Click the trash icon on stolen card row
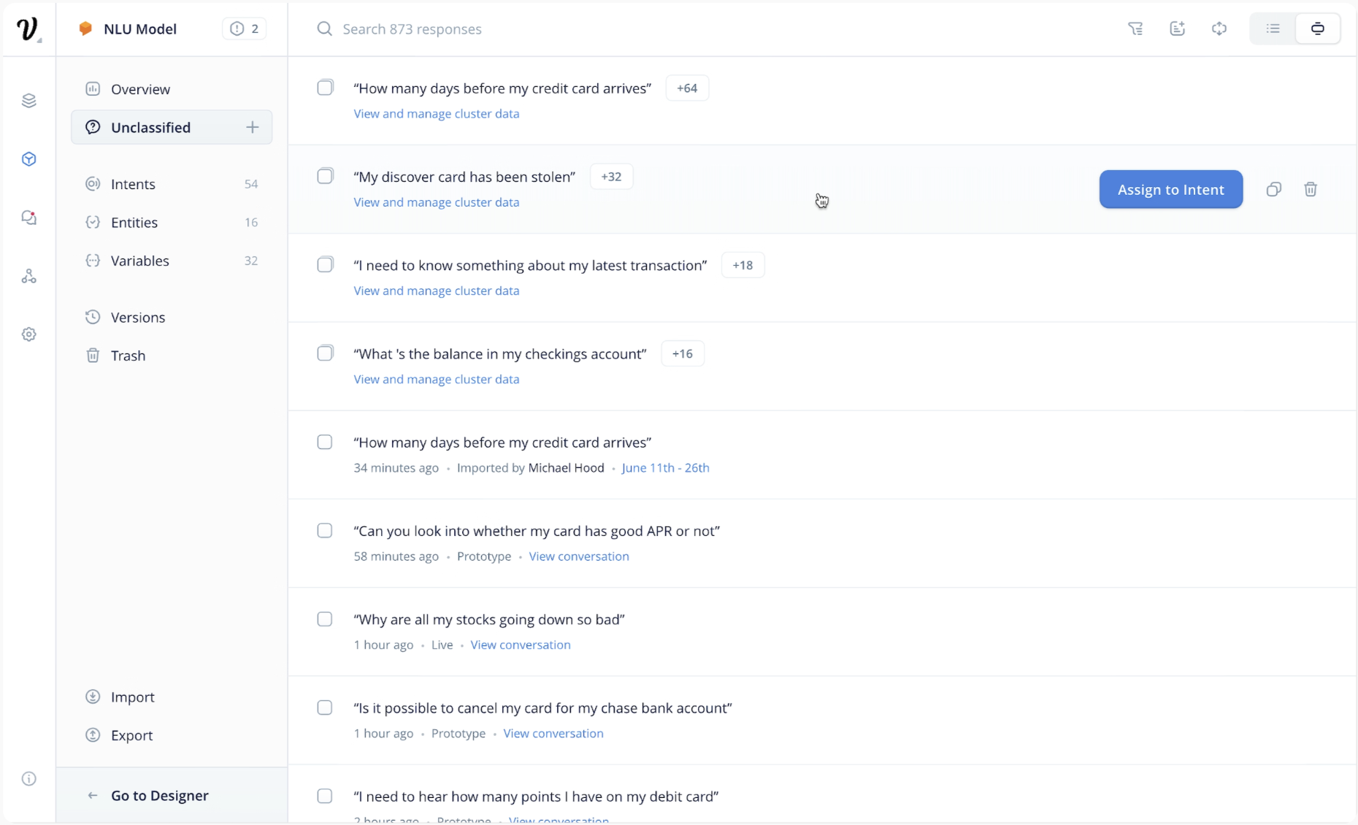The image size is (1358, 825). pos(1311,190)
